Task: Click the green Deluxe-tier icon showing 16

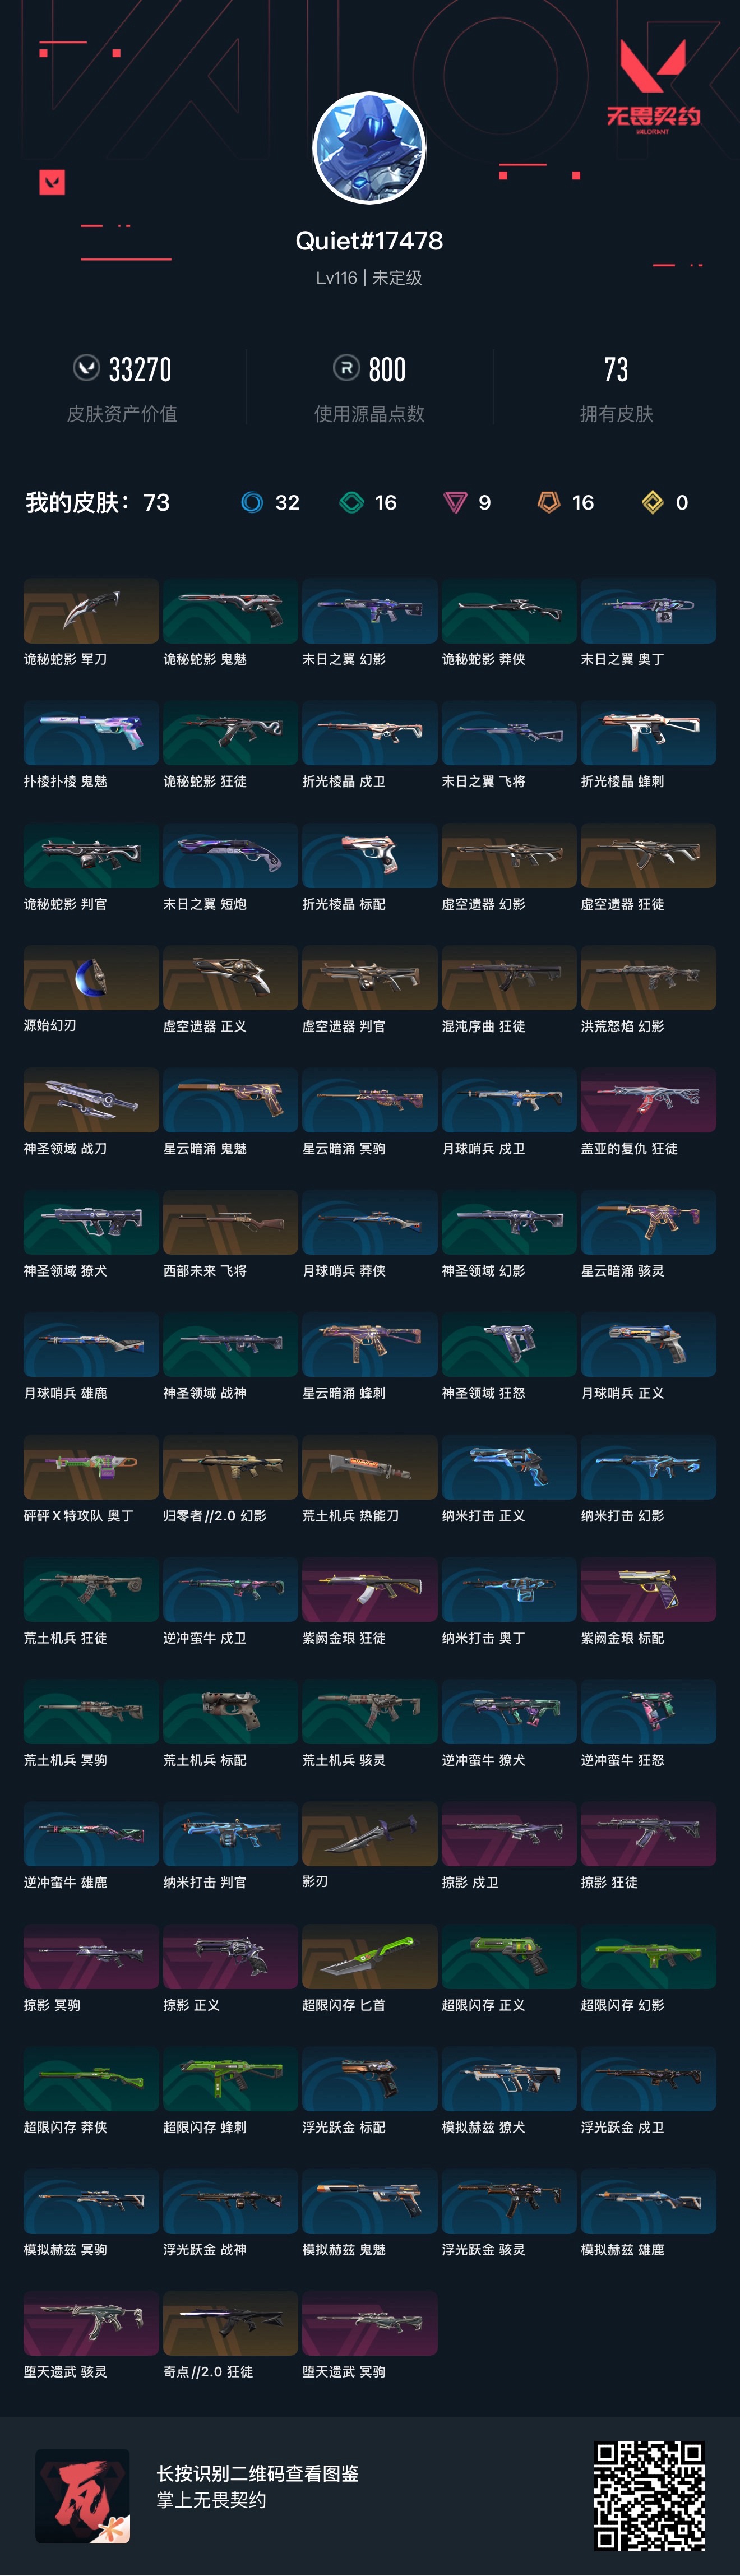Action: click(351, 502)
